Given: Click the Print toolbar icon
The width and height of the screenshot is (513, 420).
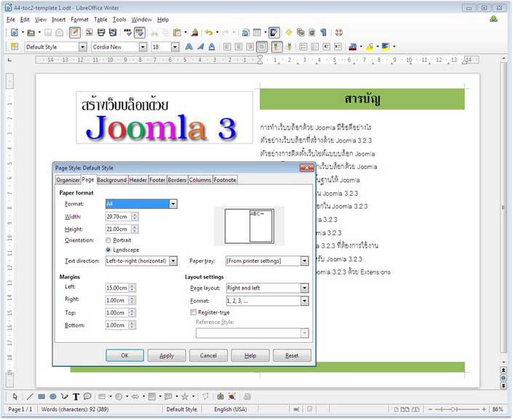Looking at the screenshot, I should (x=101, y=33).
